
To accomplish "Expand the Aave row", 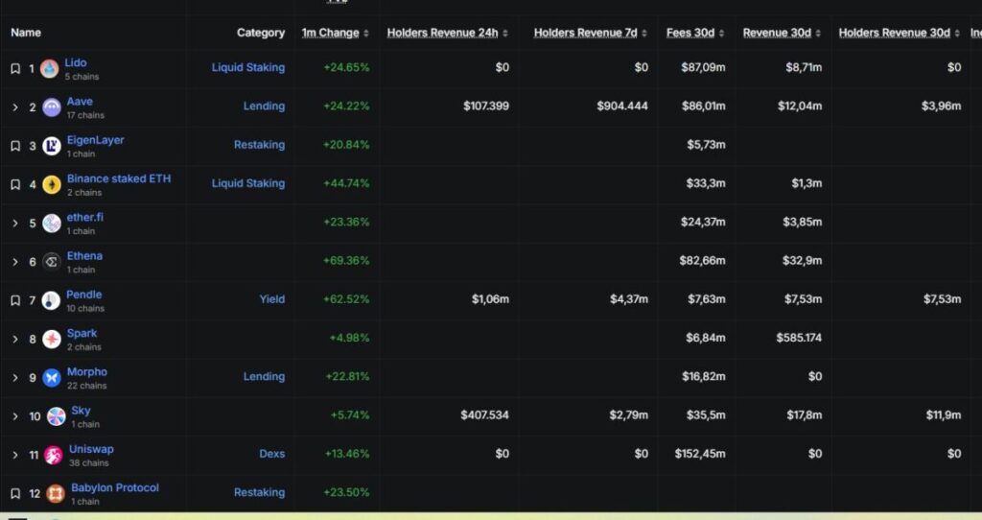I will (15, 107).
